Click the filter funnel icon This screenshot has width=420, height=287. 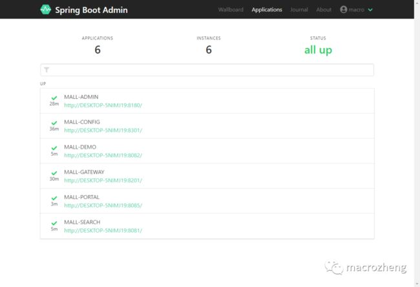click(x=47, y=70)
